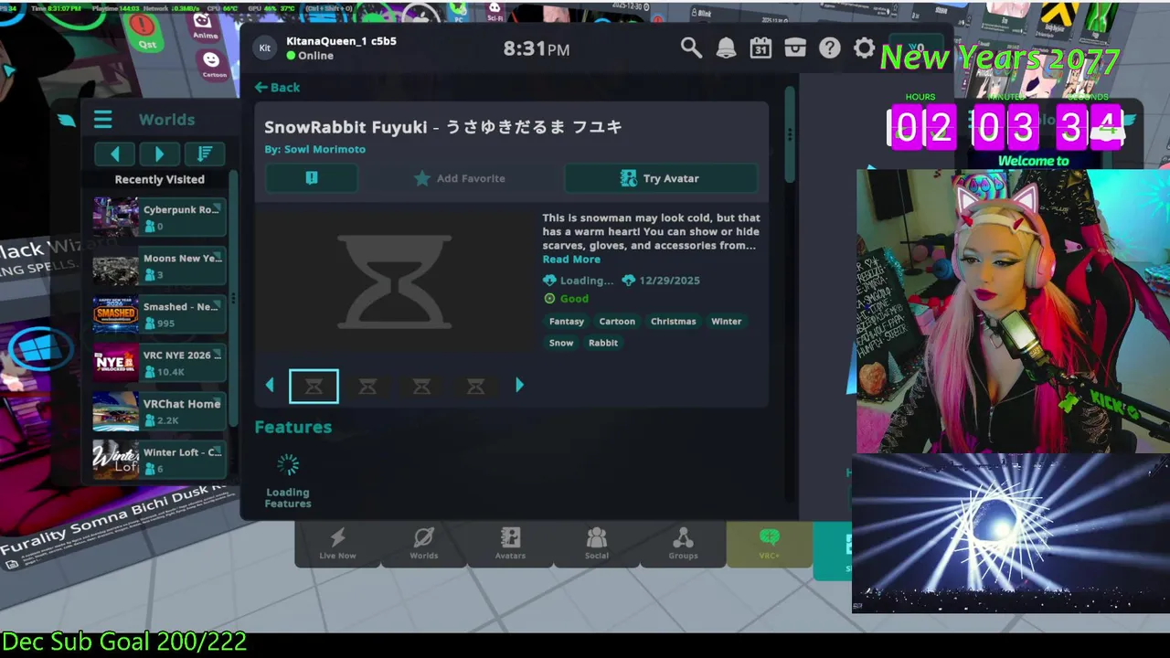Viewport: 1170px width, 658px height.
Task: Click the Good performance rating label
Action: click(566, 299)
